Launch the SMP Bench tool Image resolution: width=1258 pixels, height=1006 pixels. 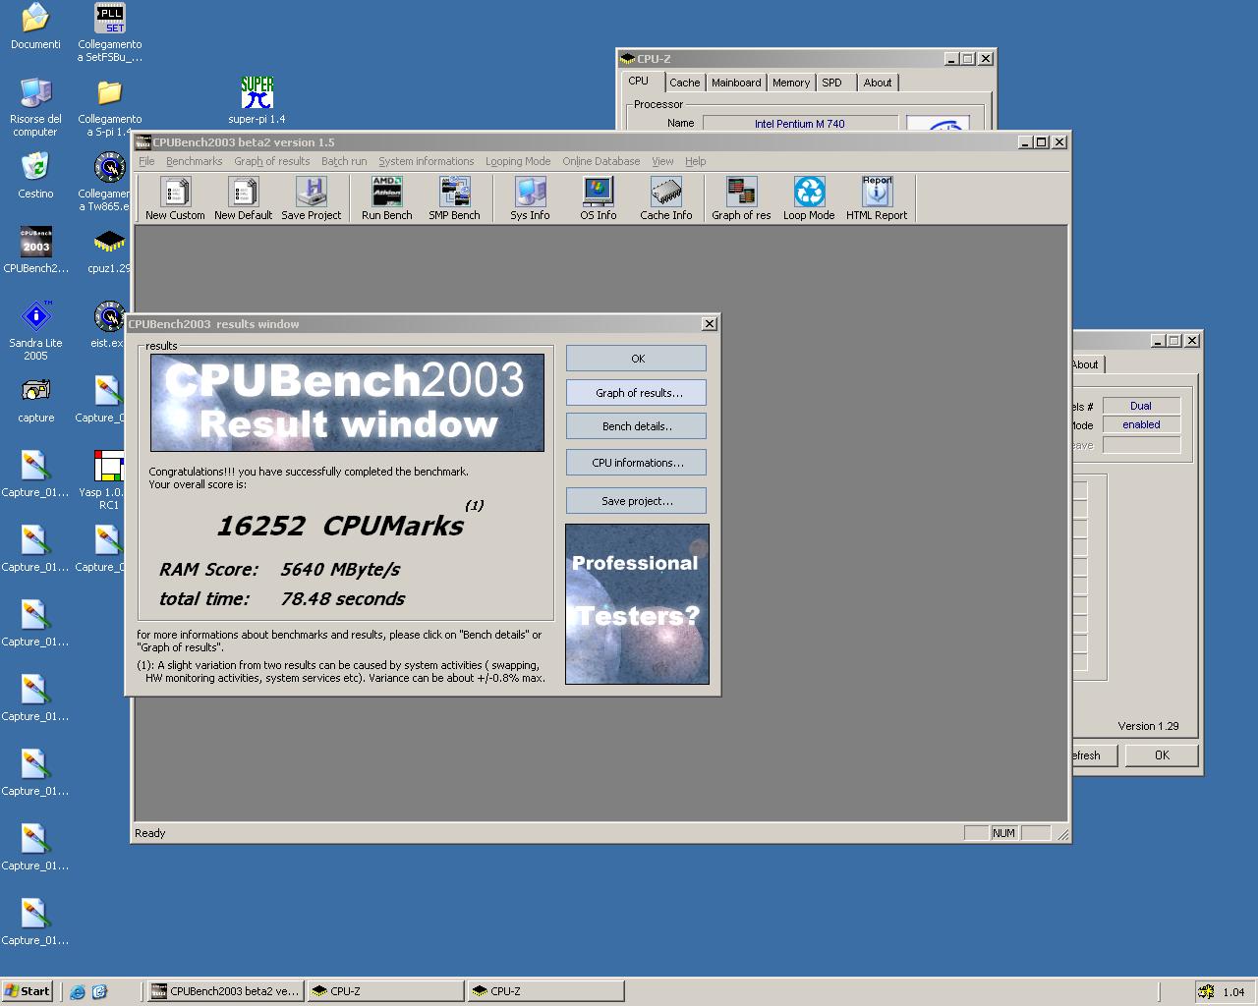(454, 198)
